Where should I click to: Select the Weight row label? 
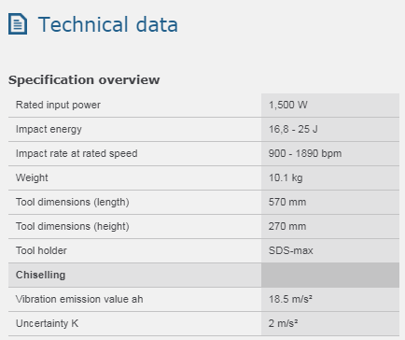pyautogui.click(x=32, y=177)
